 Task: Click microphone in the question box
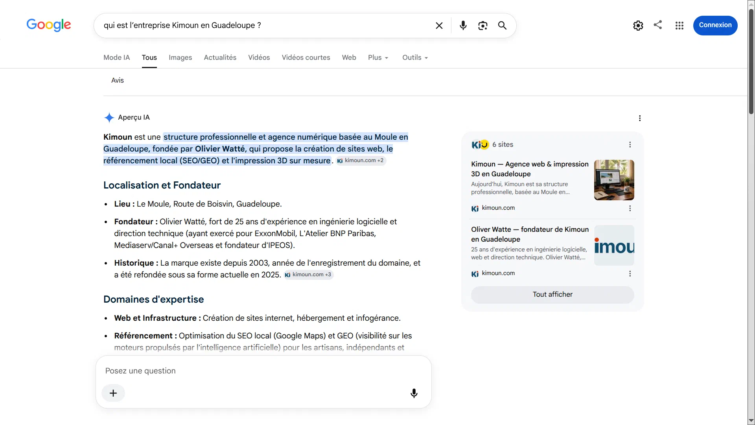click(414, 393)
